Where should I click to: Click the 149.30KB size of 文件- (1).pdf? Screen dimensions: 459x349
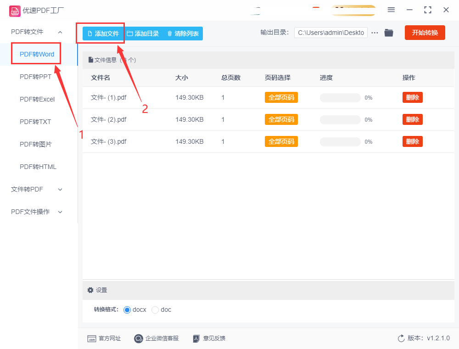pyautogui.click(x=190, y=97)
